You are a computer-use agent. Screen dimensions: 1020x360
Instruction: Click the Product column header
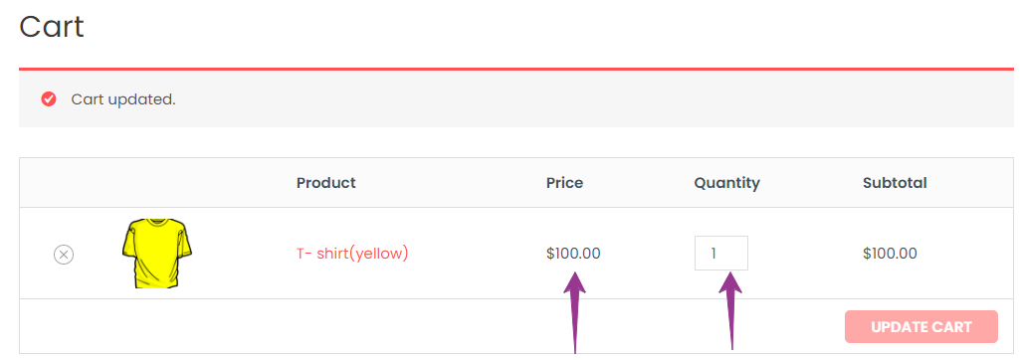[326, 183]
